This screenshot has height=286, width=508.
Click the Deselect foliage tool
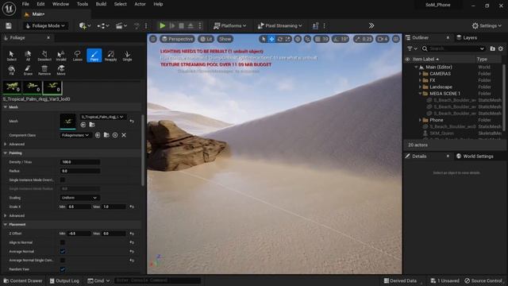point(44,55)
